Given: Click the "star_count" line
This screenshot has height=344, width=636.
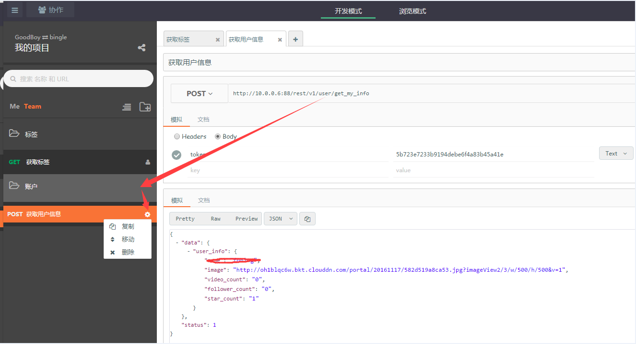Looking at the screenshot, I should click(x=232, y=299).
